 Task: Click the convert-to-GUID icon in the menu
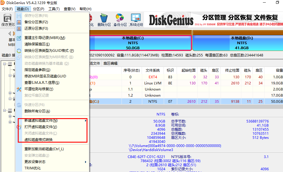[19, 51]
